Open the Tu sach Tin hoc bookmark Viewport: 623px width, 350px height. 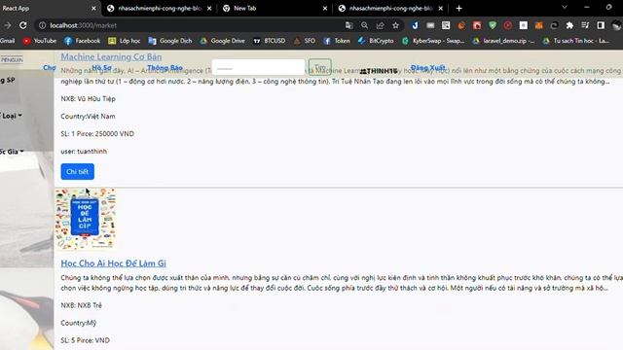coord(575,41)
